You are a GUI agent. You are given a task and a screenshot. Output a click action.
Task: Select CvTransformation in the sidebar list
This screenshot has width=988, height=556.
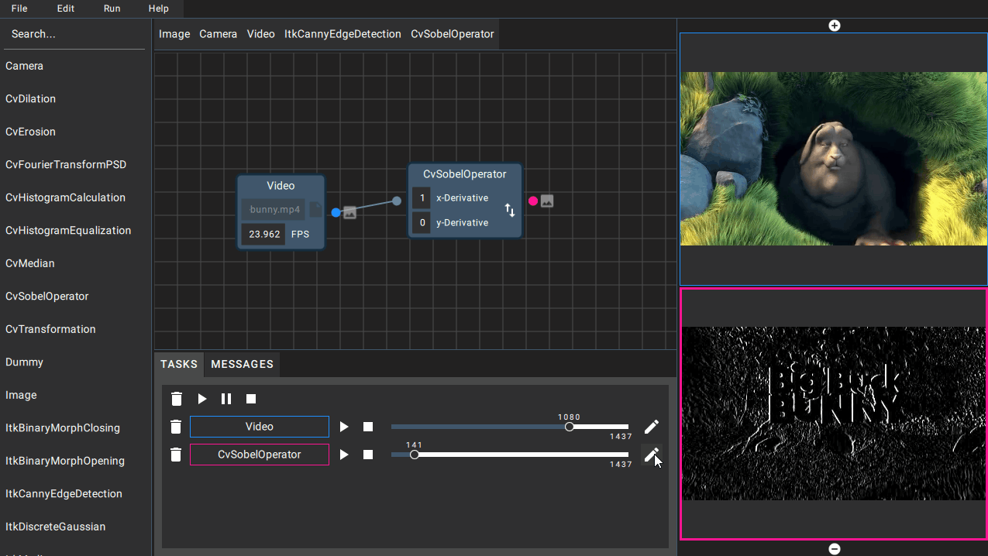pyautogui.click(x=51, y=329)
